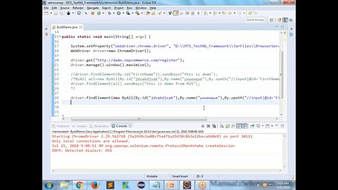Switch to the Javadoc tab
The height and width of the screenshot is (190, 338).
[80, 126]
